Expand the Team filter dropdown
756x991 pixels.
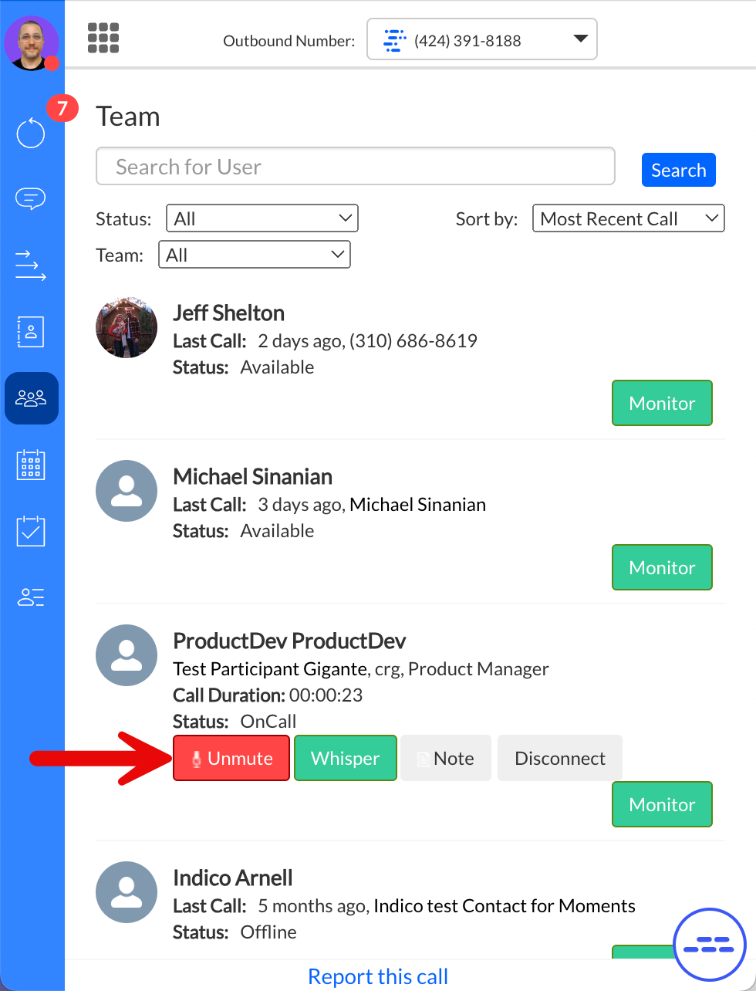(254, 255)
